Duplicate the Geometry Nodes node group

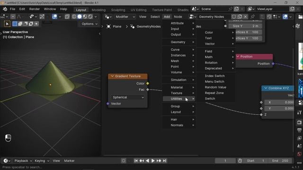(x=240, y=17)
